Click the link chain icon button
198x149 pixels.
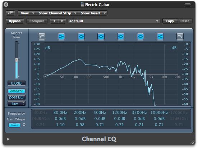(10, 13)
